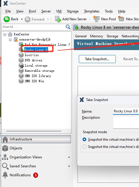Open the VM menu
The height and width of the screenshot is (187, 139).
tap(59, 11)
